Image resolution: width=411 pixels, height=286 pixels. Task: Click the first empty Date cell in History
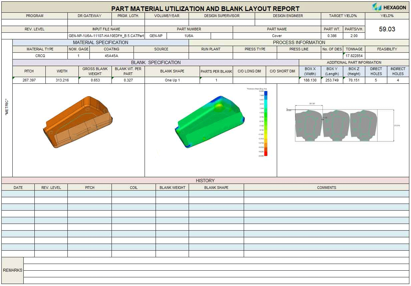[18, 194]
